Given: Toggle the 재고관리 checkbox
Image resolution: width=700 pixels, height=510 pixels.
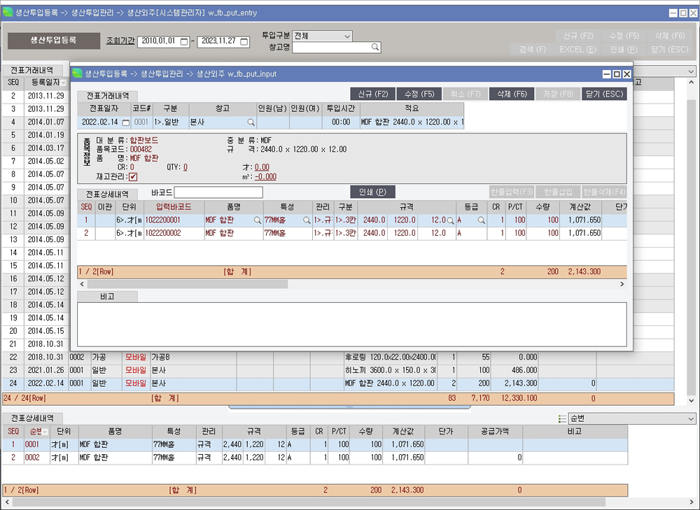Looking at the screenshot, I should tap(133, 177).
